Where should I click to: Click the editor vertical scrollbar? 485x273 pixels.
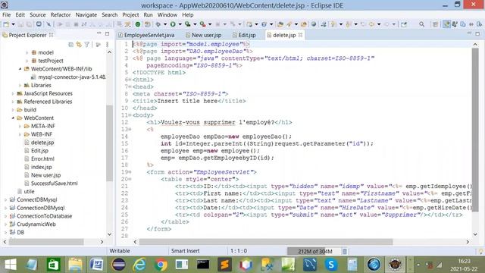(475, 130)
